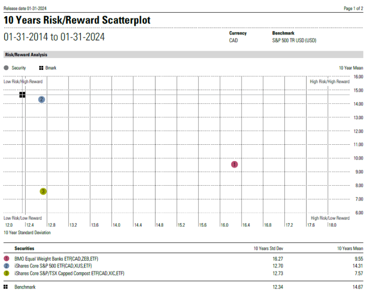
Task: Click the High Risk/High Reward quadrant label
Action: pos(330,82)
